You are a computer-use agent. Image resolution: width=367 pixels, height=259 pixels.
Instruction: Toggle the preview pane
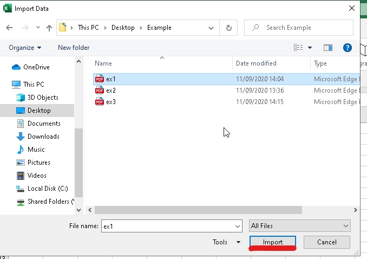(x=327, y=48)
